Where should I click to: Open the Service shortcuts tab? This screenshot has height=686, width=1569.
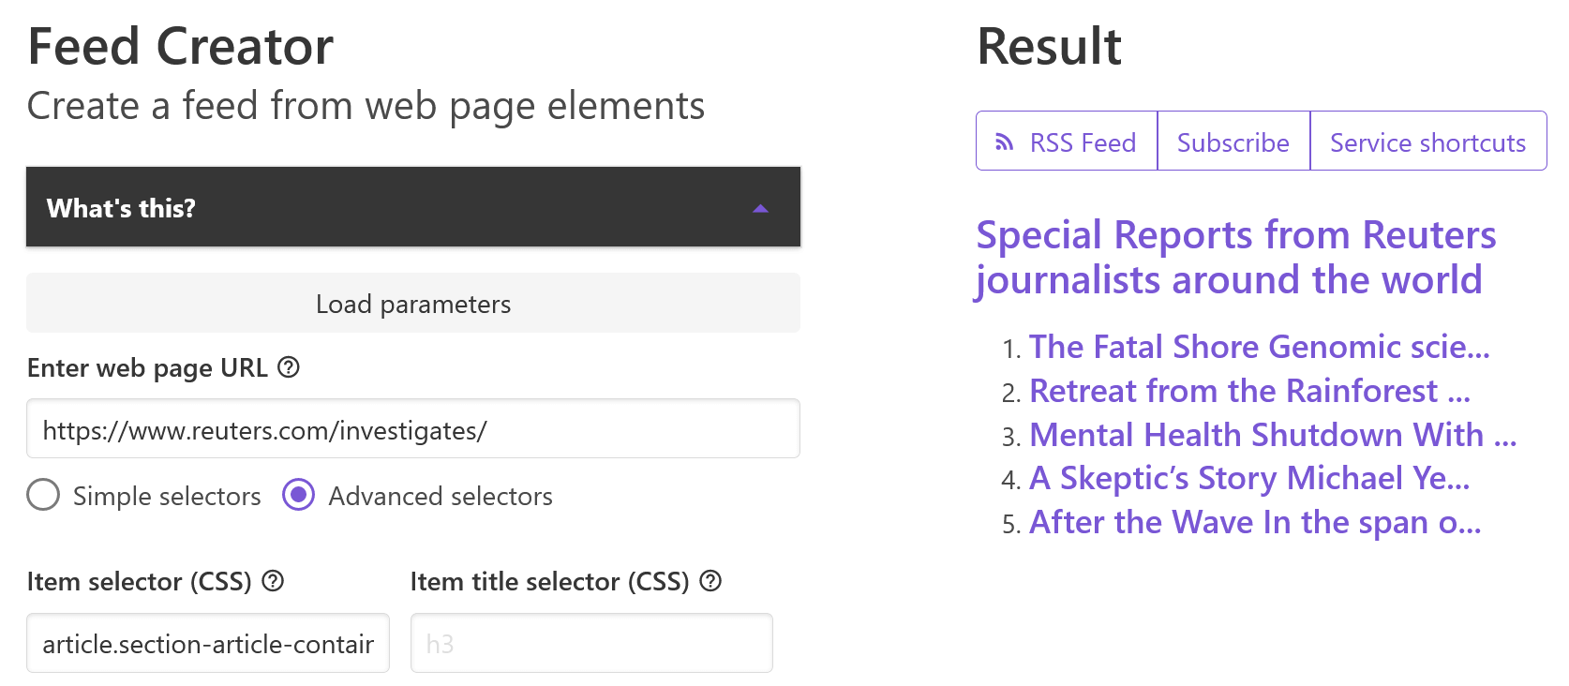(x=1427, y=142)
